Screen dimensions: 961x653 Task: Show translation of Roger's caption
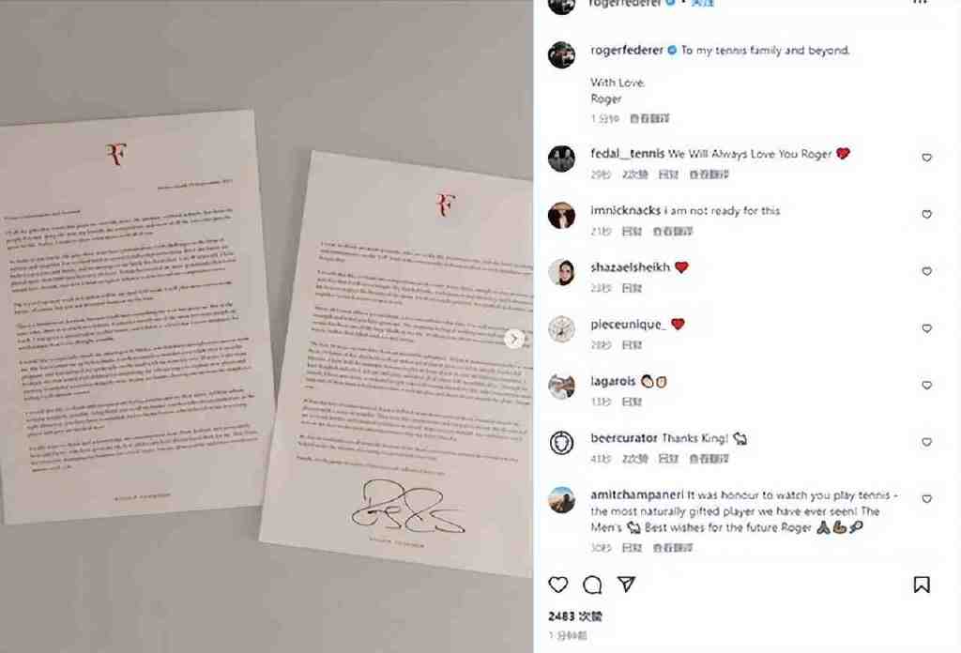(649, 118)
